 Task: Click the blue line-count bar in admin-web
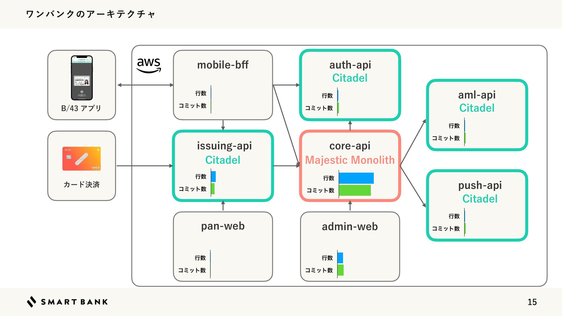click(340, 258)
